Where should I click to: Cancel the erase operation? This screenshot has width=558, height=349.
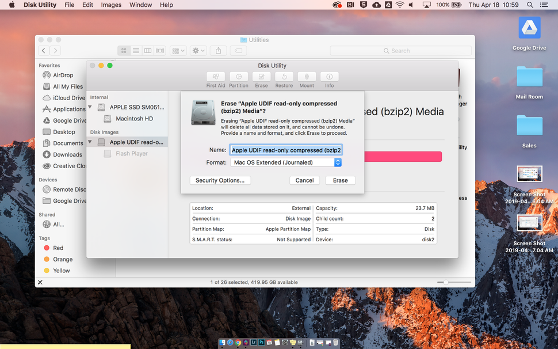pos(304,180)
